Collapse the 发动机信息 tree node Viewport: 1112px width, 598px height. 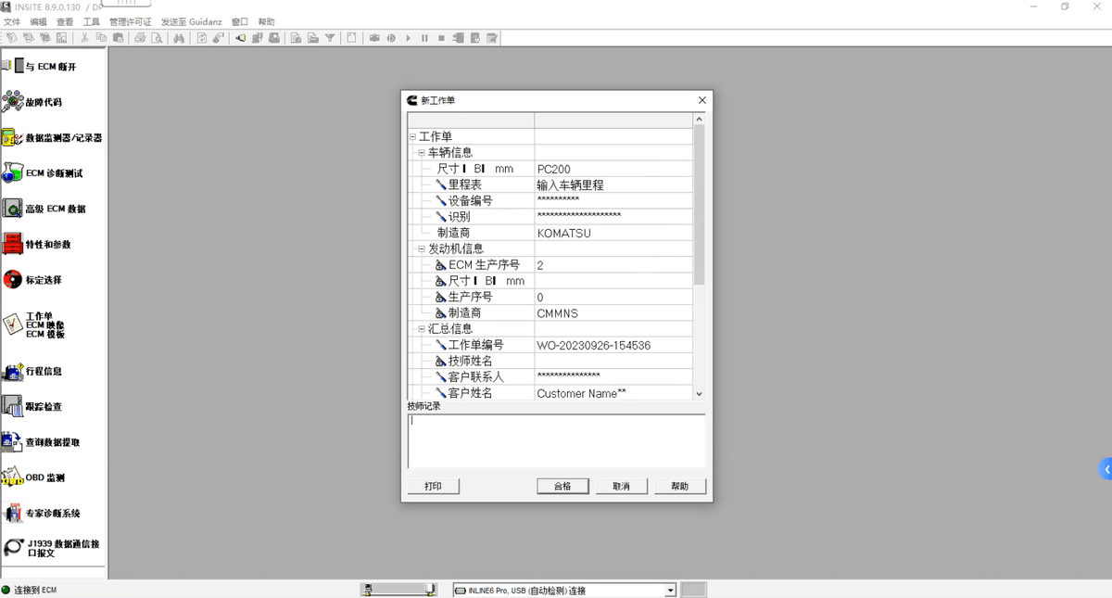pyautogui.click(x=422, y=249)
